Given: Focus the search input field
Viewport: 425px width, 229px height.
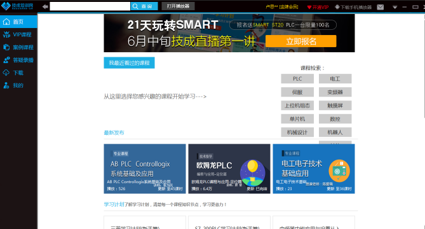Looking at the screenshot, I should click(90, 6).
